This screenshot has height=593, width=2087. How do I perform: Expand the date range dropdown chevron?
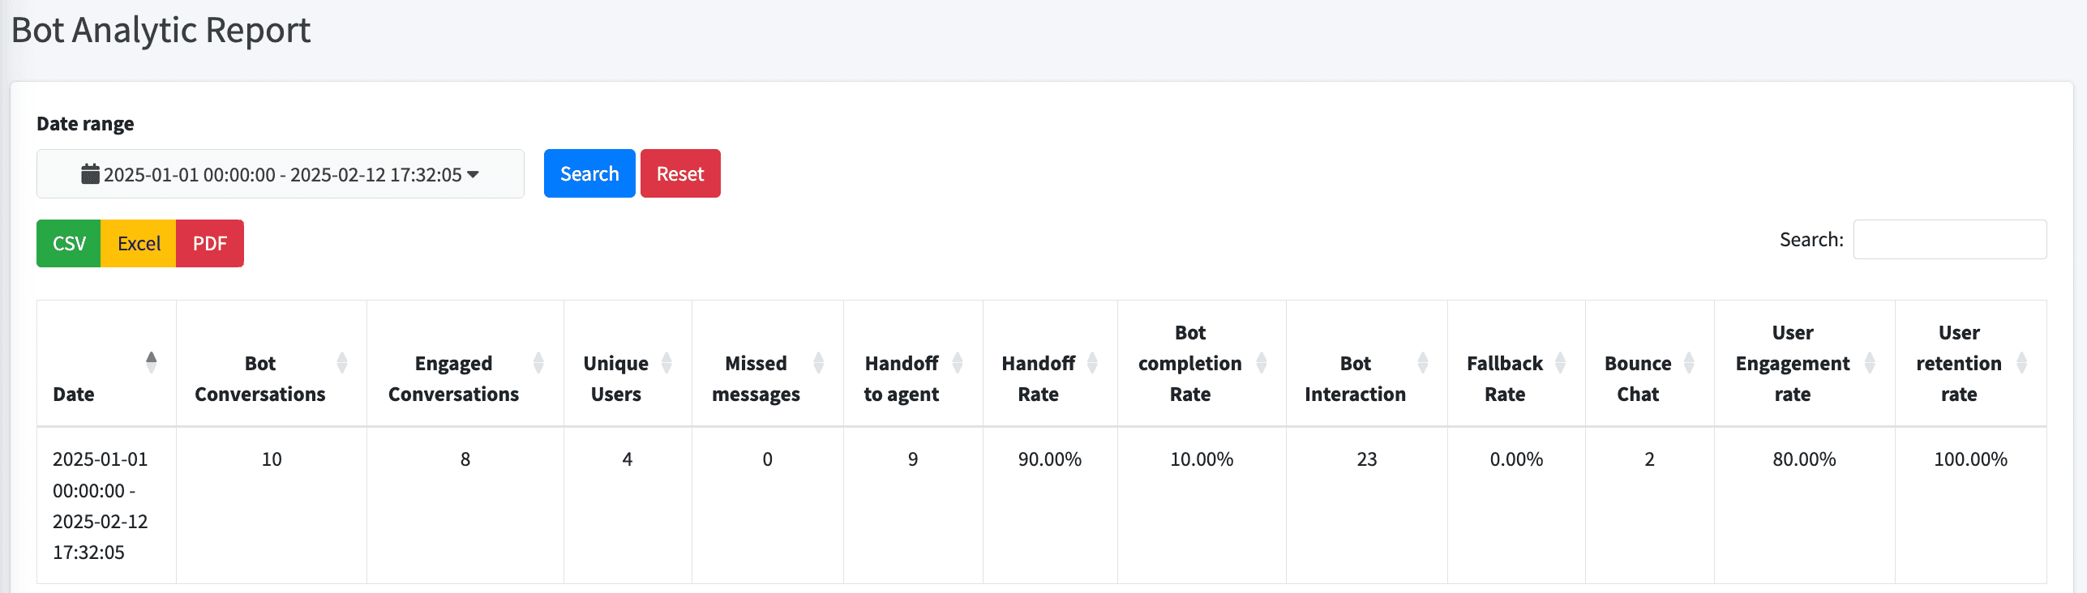pyautogui.click(x=474, y=173)
